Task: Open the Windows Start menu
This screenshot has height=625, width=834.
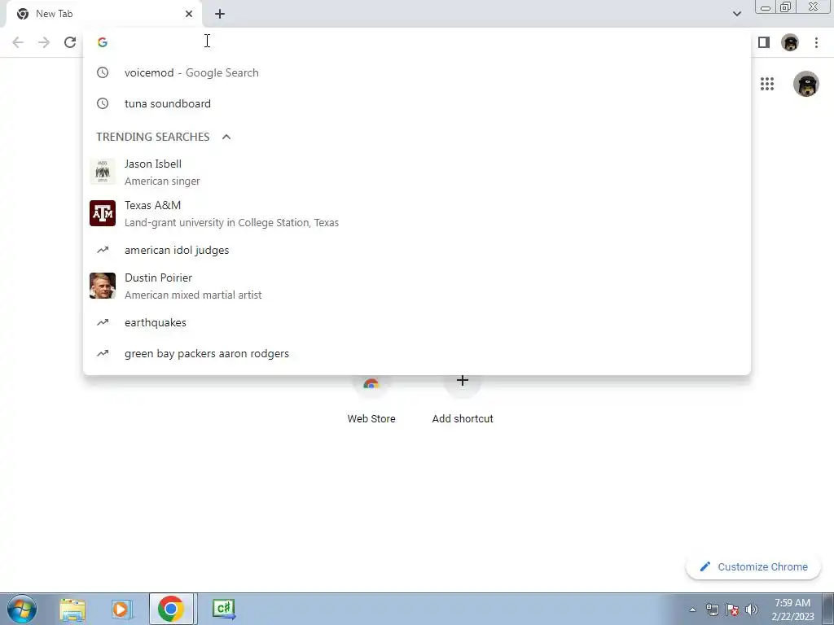Action: (x=22, y=609)
